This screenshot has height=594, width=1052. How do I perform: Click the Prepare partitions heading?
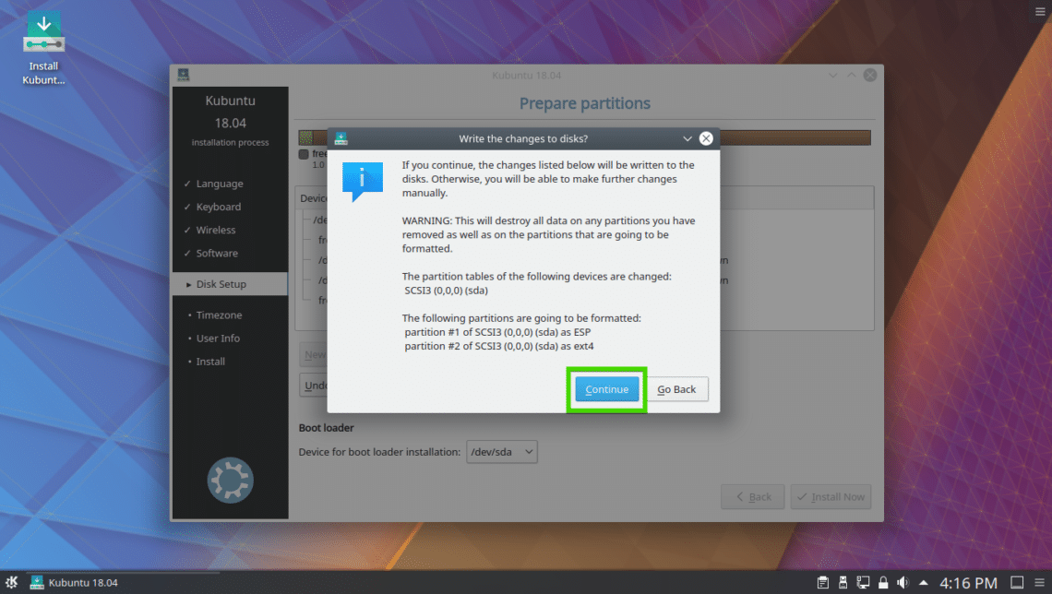point(584,103)
